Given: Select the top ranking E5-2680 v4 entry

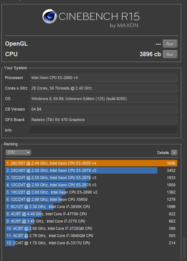Looking at the screenshot, I should click(91, 163).
